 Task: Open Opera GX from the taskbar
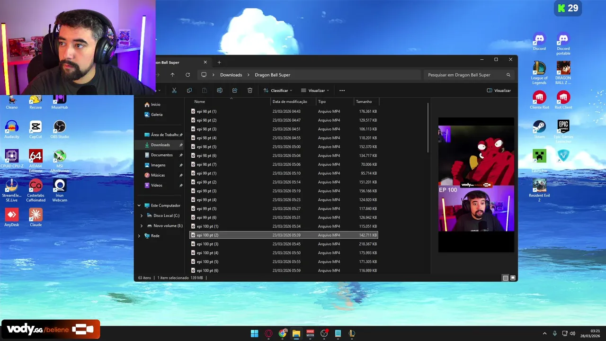point(268,333)
